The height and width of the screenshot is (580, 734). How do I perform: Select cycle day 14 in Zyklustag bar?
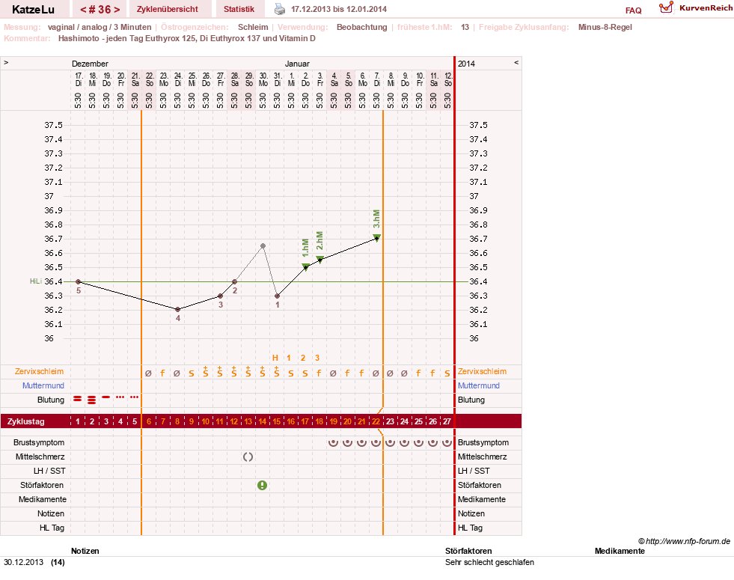[x=262, y=421]
